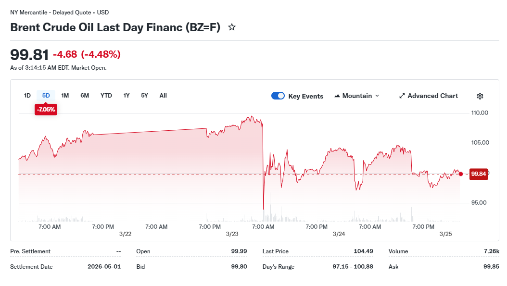
Task: Click the star icon to follow BZ=F
Action: tap(232, 27)
